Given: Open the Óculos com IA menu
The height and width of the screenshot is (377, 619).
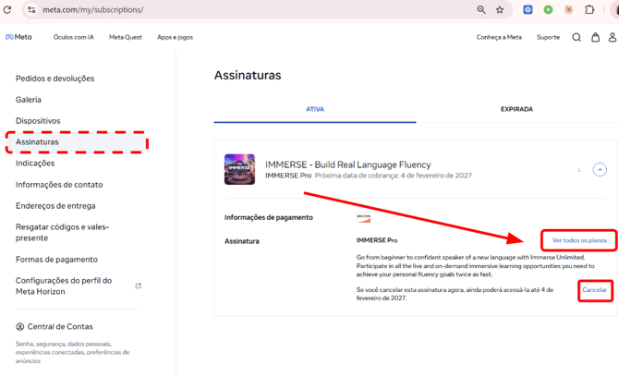Looking at the screenshot, I should [x=73, y=37].
